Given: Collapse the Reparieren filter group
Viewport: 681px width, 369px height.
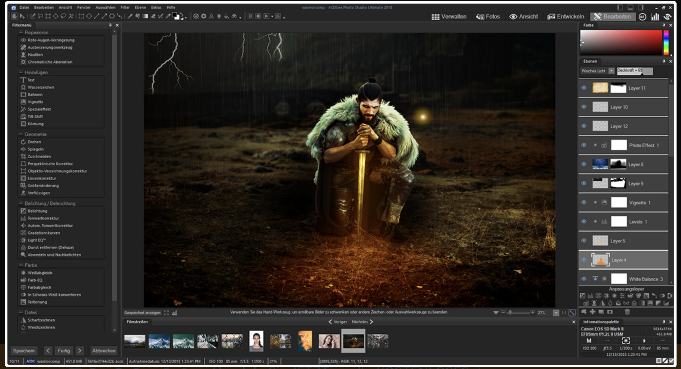Looking at the screenshot, I should (21, 32).
